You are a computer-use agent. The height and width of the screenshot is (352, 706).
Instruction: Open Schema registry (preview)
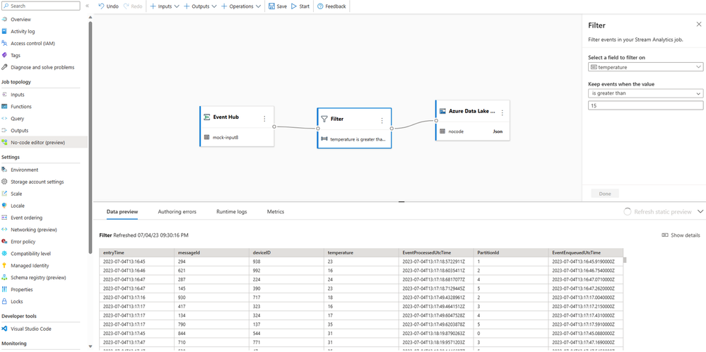click(x=38, y=277)
